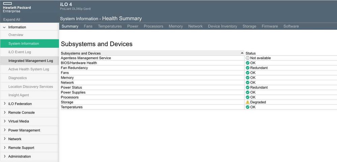Click the Temperatures OK status icon

(248, 107)
